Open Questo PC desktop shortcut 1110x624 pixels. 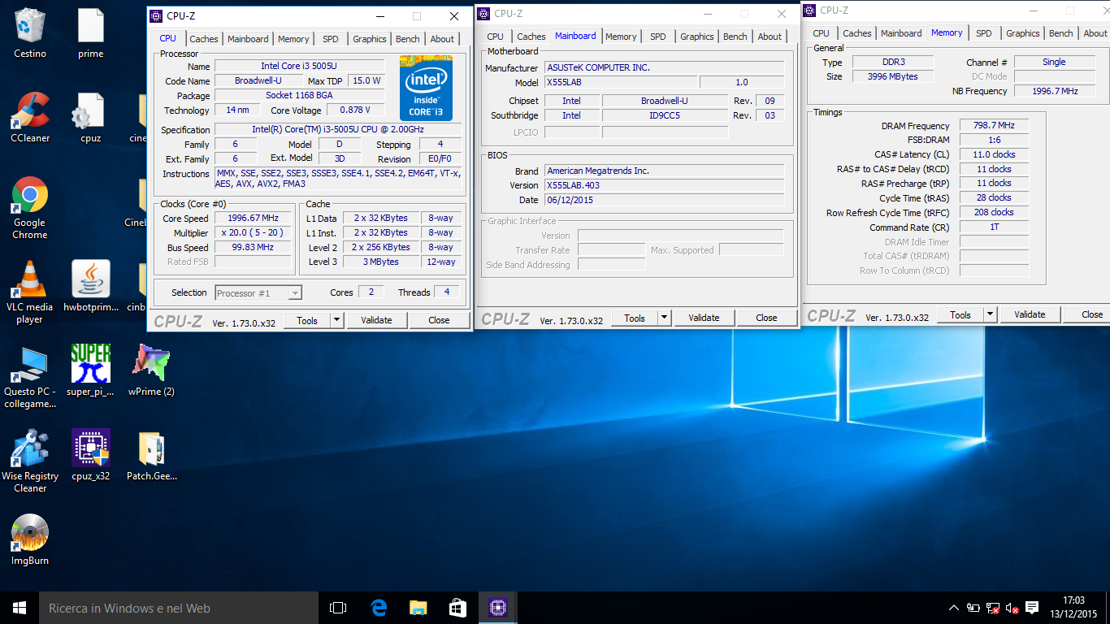30,377
